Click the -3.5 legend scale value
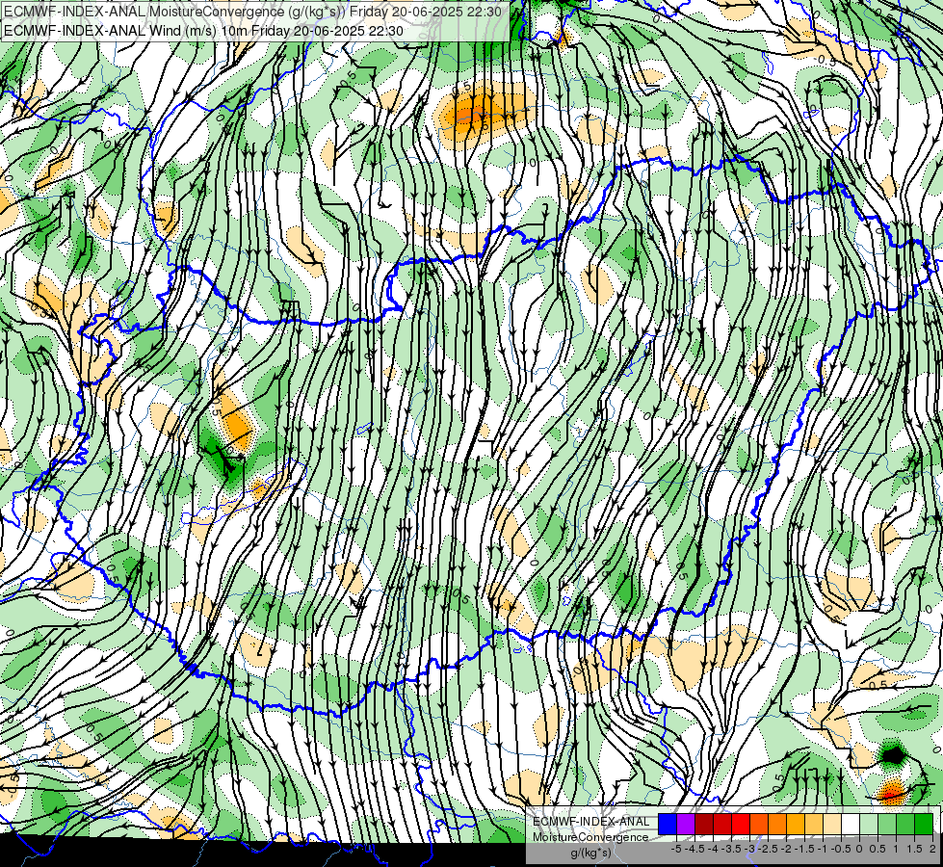 732,849
